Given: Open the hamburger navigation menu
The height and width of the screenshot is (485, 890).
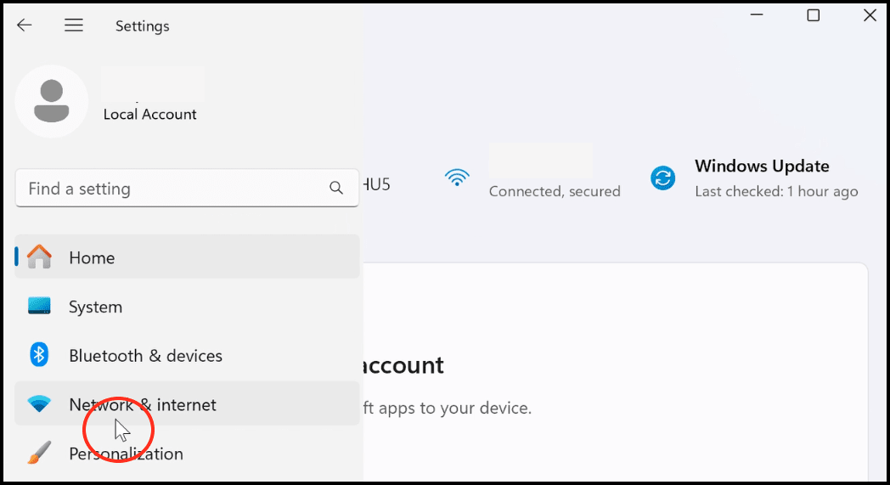Looking at the screenshot, I should coord(74,25).
